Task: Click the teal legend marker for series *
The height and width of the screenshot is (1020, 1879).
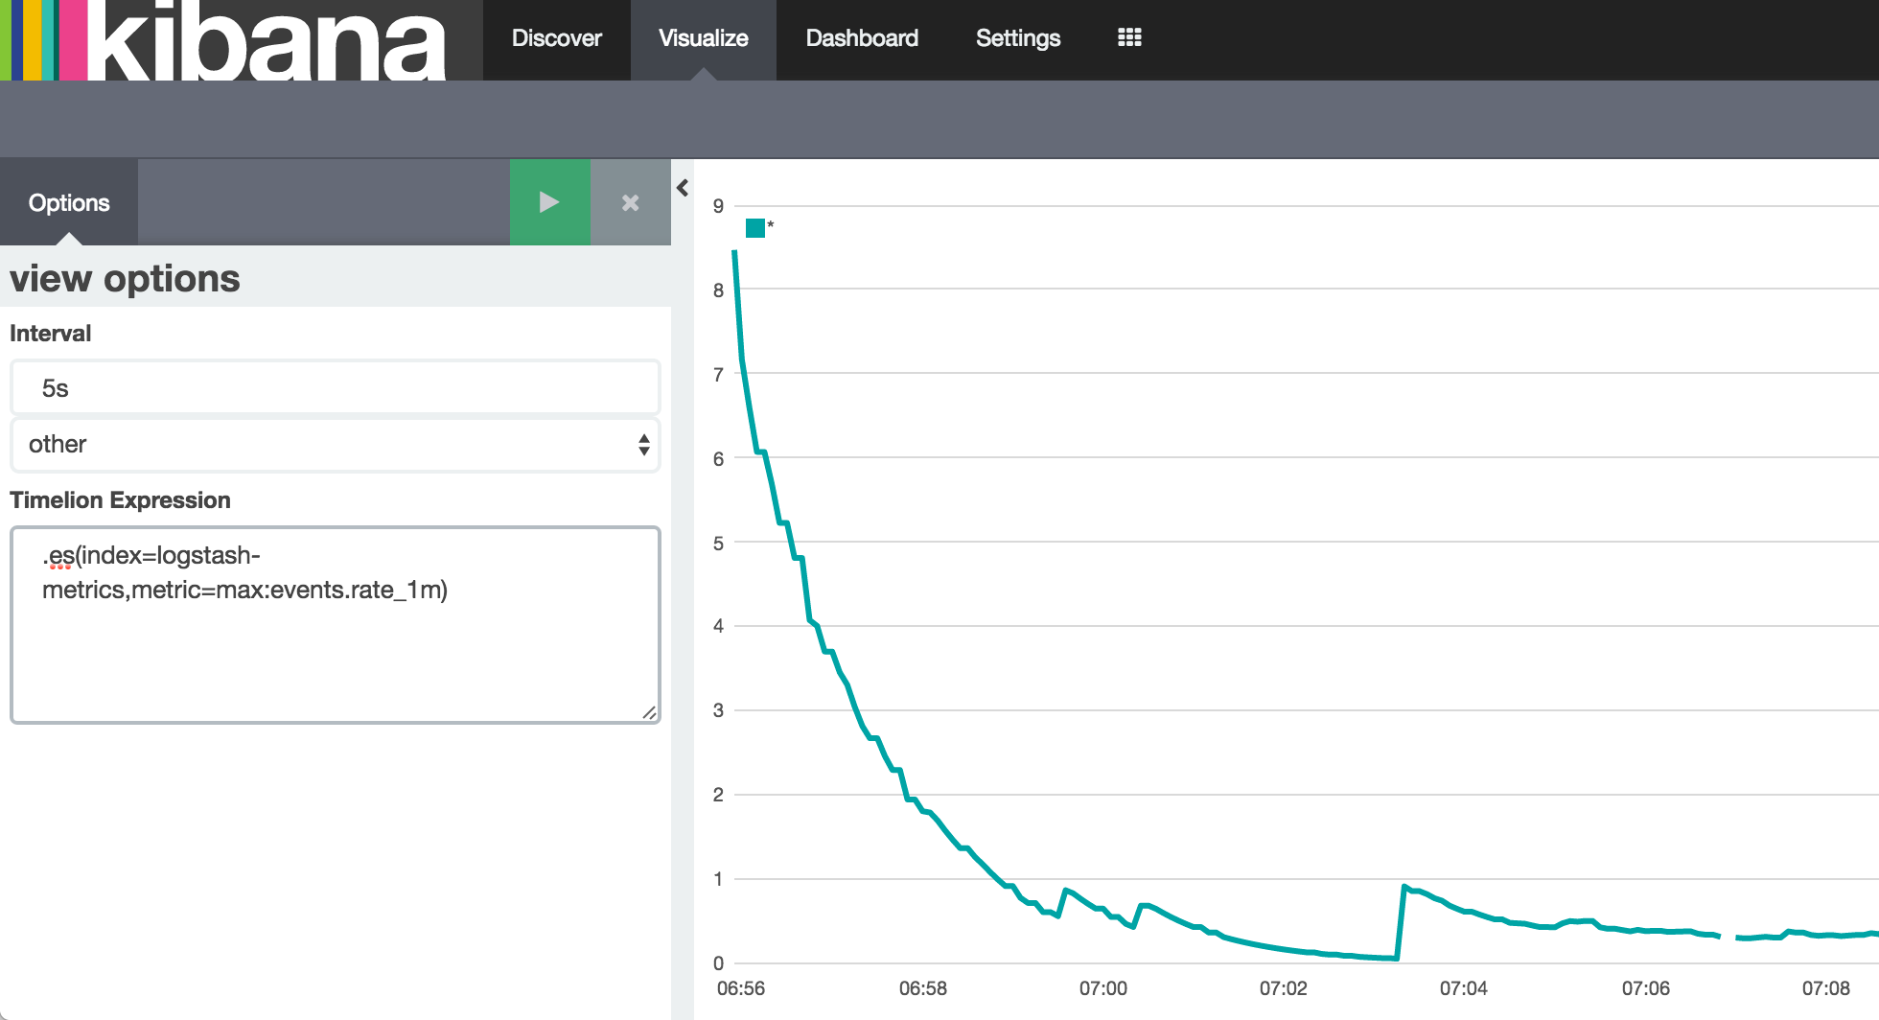Action: 754,227
